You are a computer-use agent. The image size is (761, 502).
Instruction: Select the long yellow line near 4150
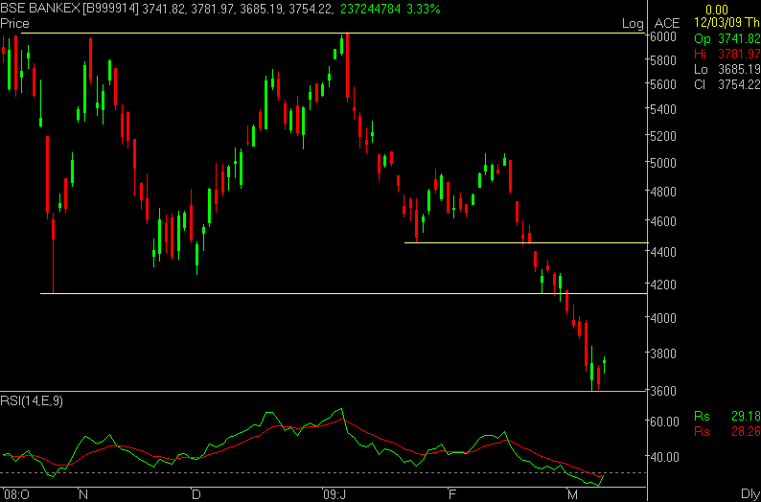344,293
